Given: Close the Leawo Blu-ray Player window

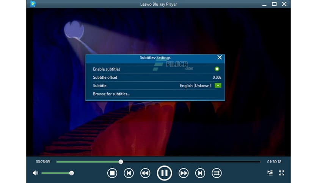Looking at the screenshot, I should click(284, 4).
